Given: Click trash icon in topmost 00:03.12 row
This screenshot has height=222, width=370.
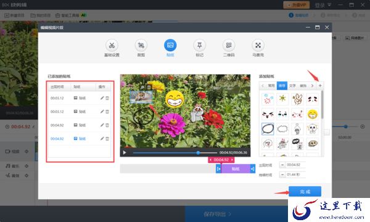Looking at the screenshot, I should (107, 98).
